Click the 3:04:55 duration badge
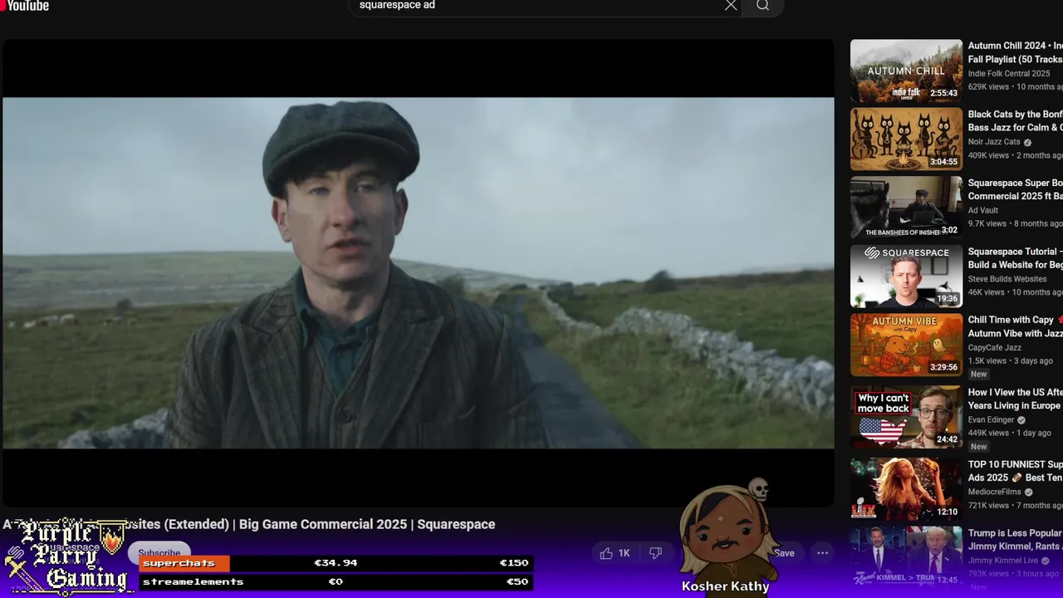 tap(943, 161)
